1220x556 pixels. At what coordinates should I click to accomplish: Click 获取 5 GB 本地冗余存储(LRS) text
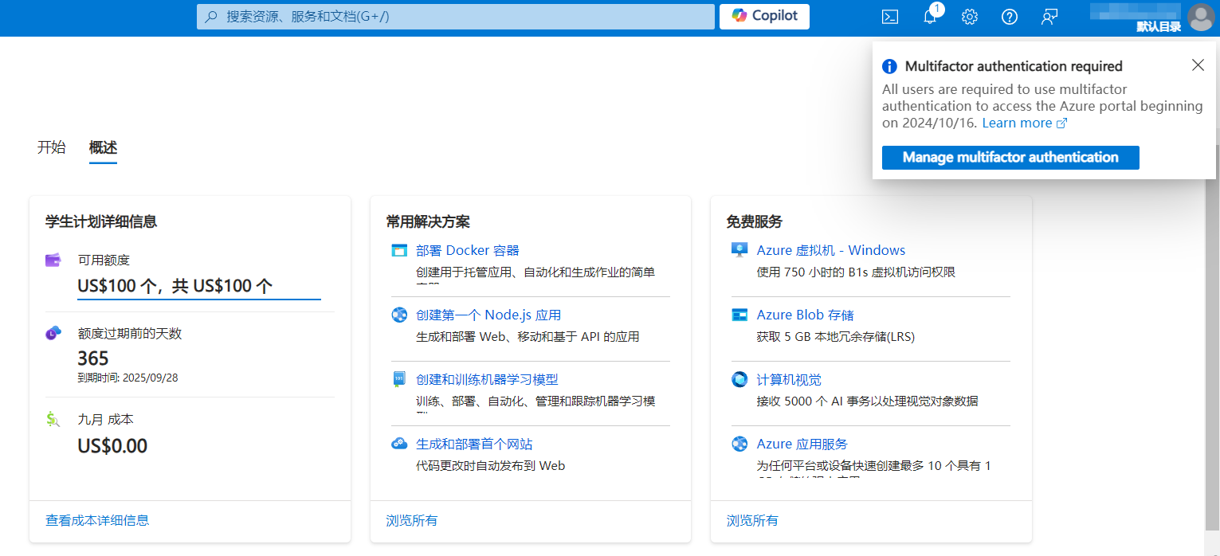(836, 337)
